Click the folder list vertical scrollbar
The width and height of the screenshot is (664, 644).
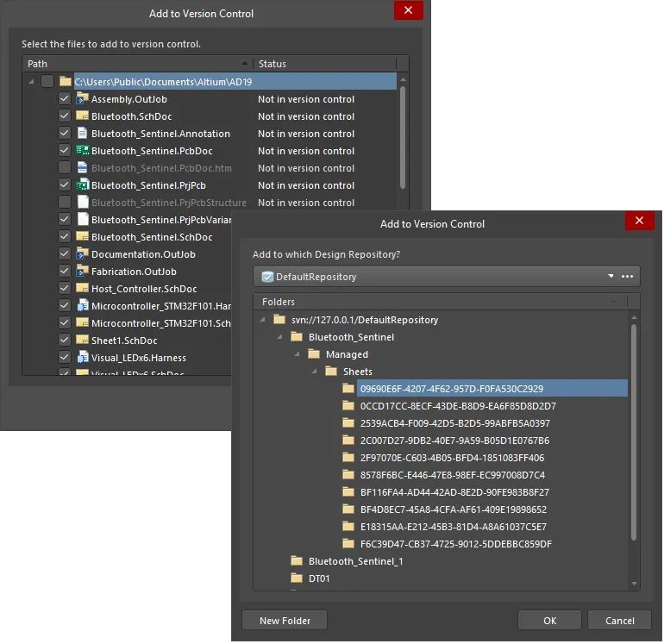coord(634,431)
